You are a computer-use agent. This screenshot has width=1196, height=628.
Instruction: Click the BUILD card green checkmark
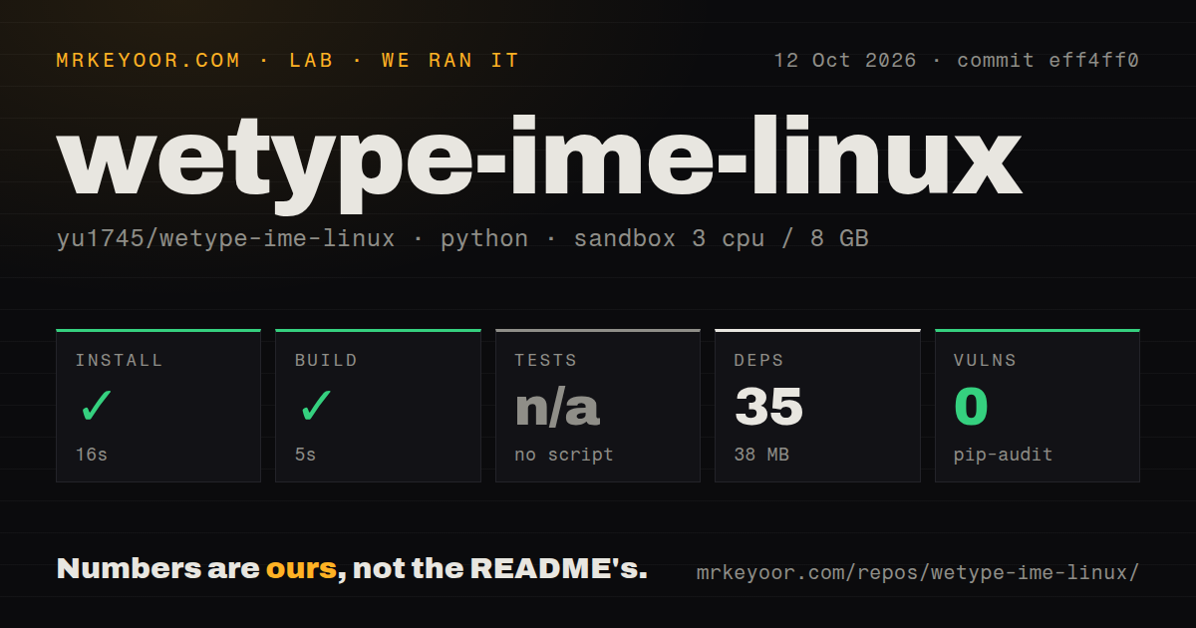tap(315, 406)
